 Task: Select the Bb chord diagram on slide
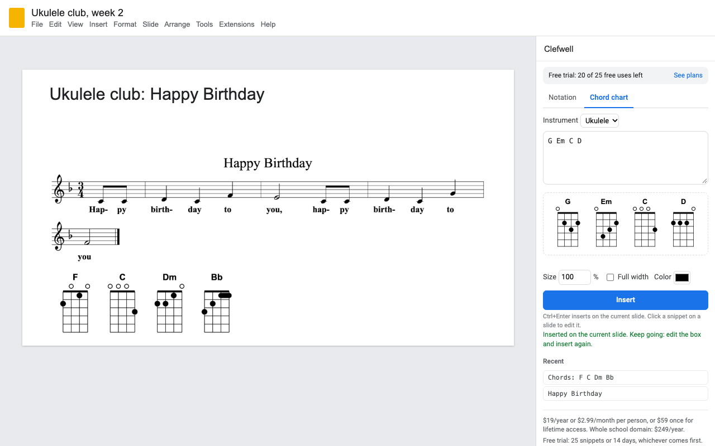217,303
